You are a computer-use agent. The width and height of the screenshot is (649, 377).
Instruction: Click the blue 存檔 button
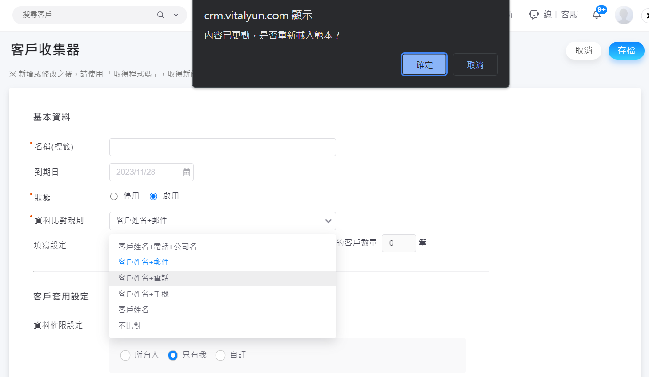pos(626,51)
